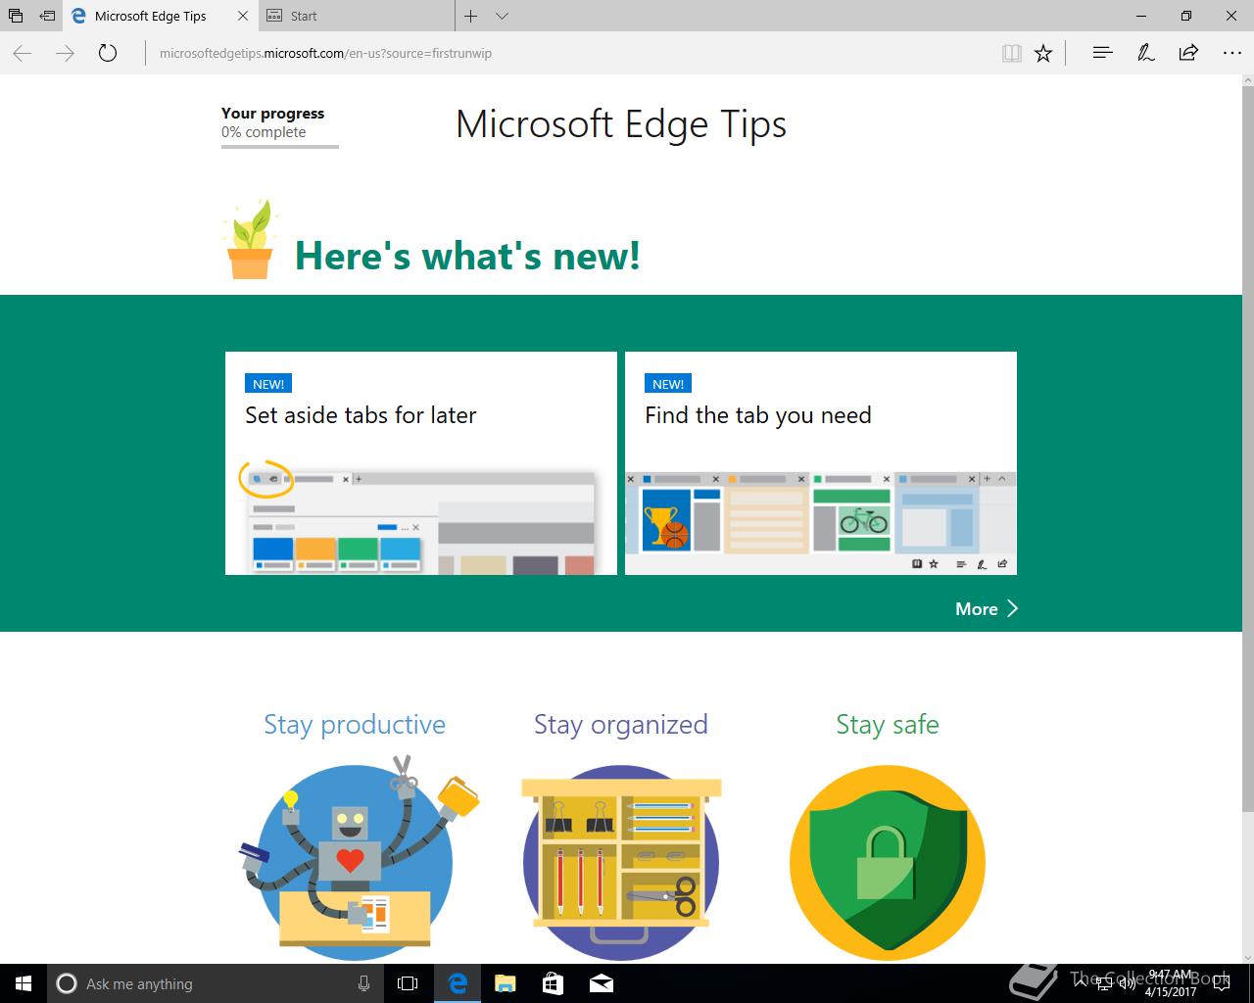Open the Stay safe heading
This screenshot has height=1003, width=1254.
tap(888, 725)
